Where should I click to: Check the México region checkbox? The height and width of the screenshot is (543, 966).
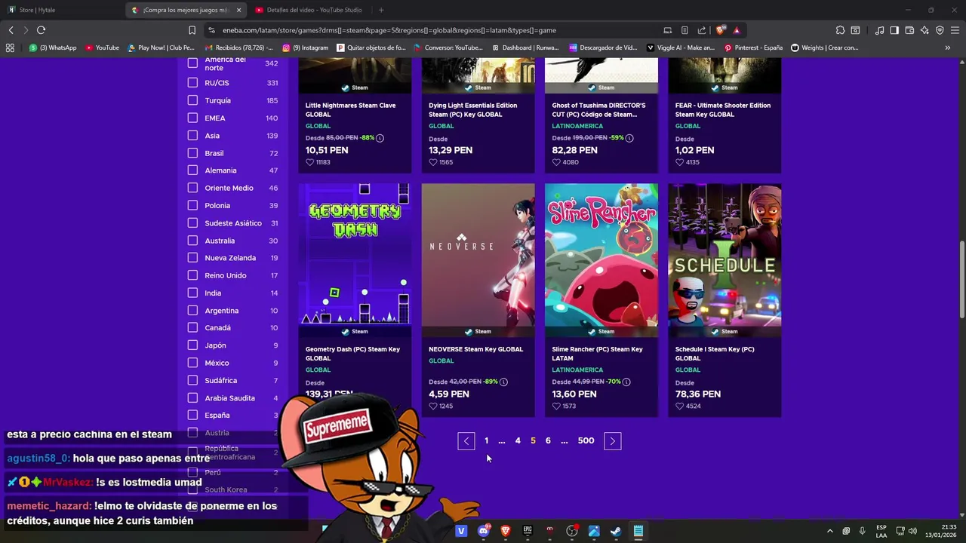192,363
